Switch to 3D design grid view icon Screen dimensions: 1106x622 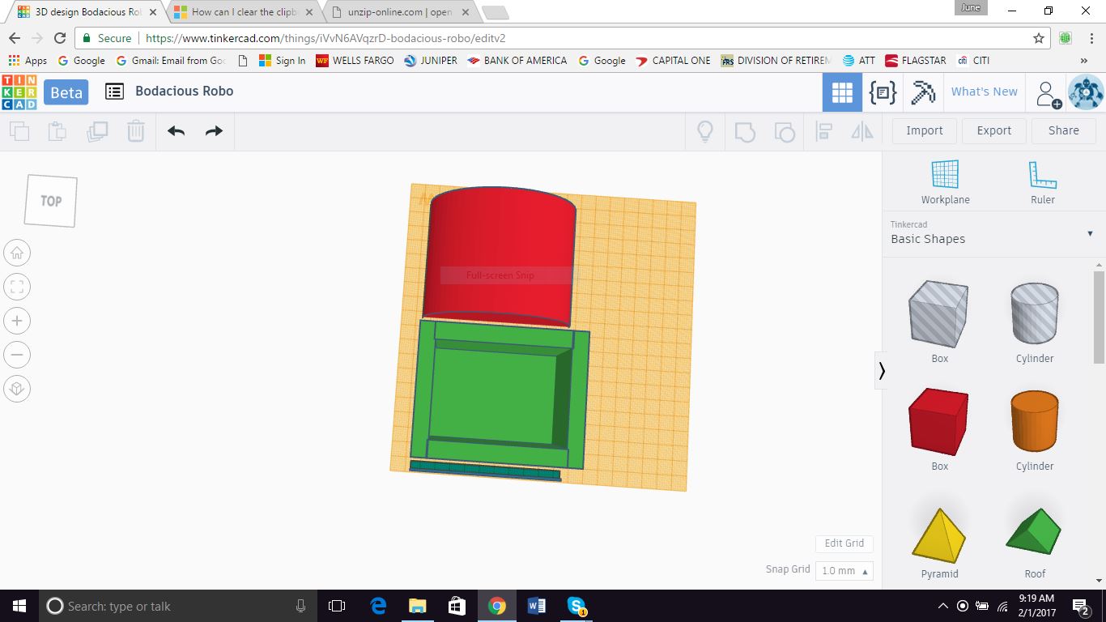842,92
